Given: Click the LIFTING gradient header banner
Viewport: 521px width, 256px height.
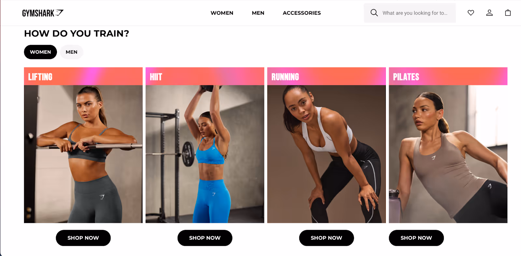Looking at the screenshot, I should click(83, 77).
